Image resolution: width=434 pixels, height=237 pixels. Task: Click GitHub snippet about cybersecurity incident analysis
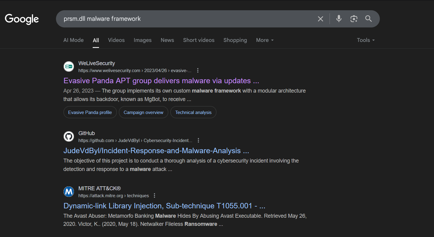point(181,165)
